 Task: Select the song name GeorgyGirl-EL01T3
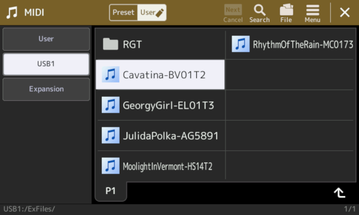point(168,105)
